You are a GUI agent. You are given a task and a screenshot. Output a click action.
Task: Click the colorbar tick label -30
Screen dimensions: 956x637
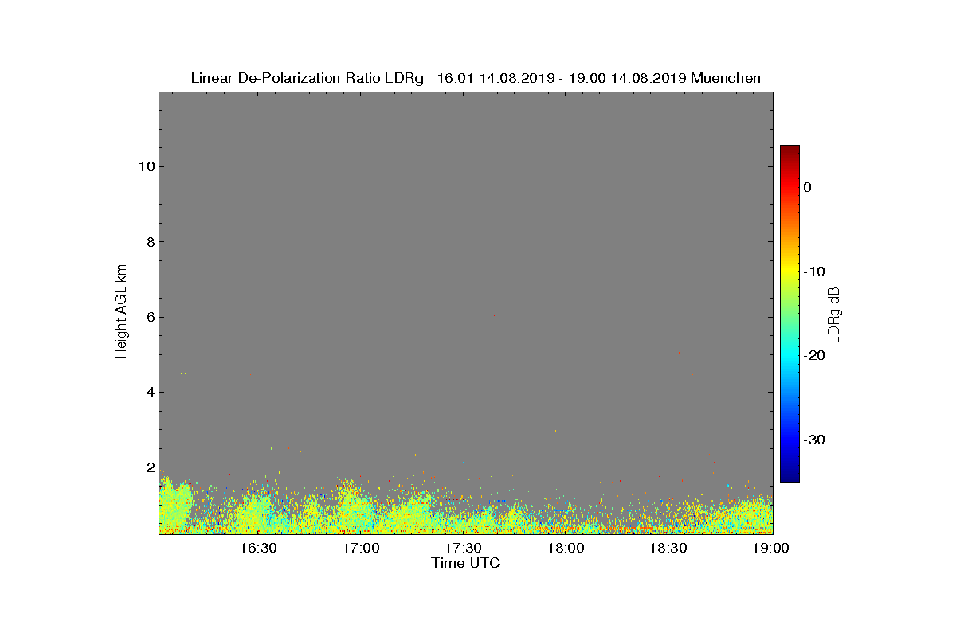(x=813, y=440)
